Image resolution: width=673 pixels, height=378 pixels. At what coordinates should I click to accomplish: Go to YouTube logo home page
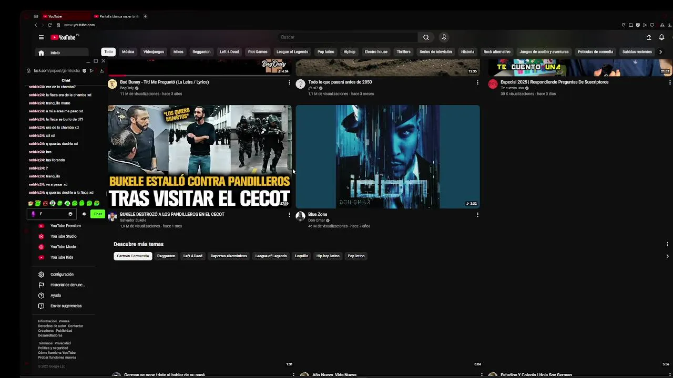(64, 37)
